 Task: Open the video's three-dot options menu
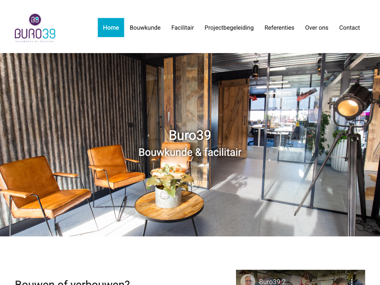[x=352, y=282]
